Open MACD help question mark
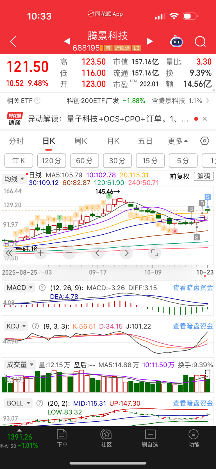The height and width of the screenshot is (469, 216). 42,288
